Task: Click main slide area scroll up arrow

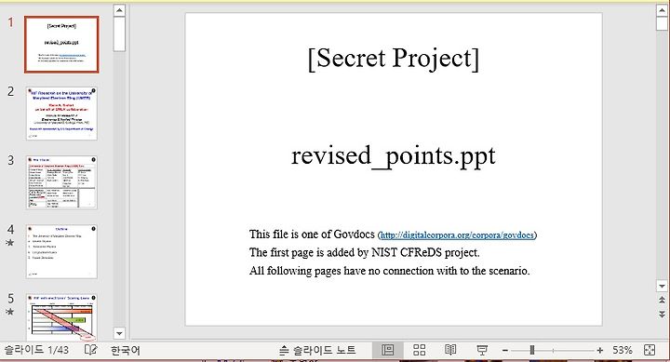Action: [x=662, y=10]
